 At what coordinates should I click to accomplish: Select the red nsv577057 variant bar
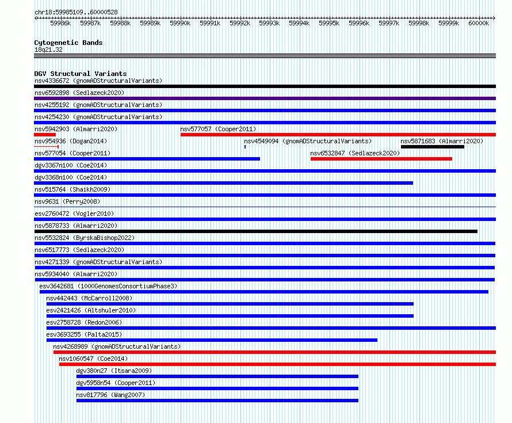point(338,135)
